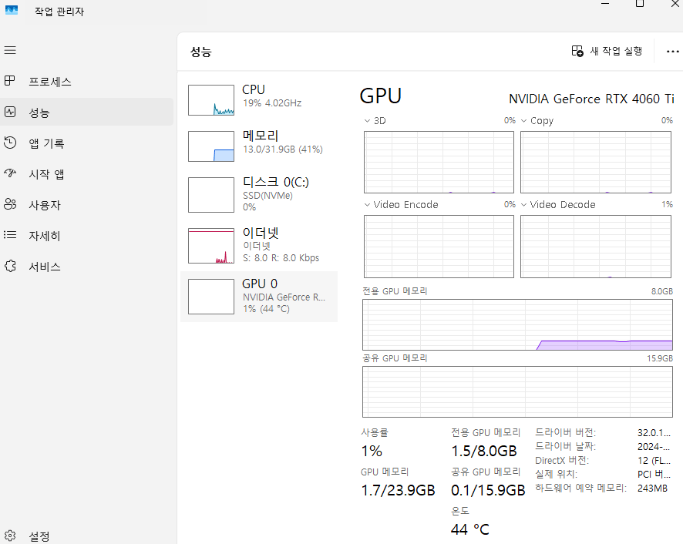Select the 메모리 performance entry
The image size is (683, 544).
point(259,146)
